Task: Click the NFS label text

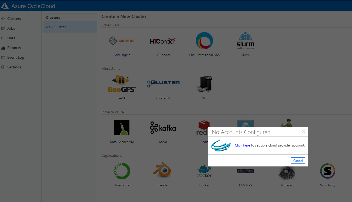Action: coord(204,98)
